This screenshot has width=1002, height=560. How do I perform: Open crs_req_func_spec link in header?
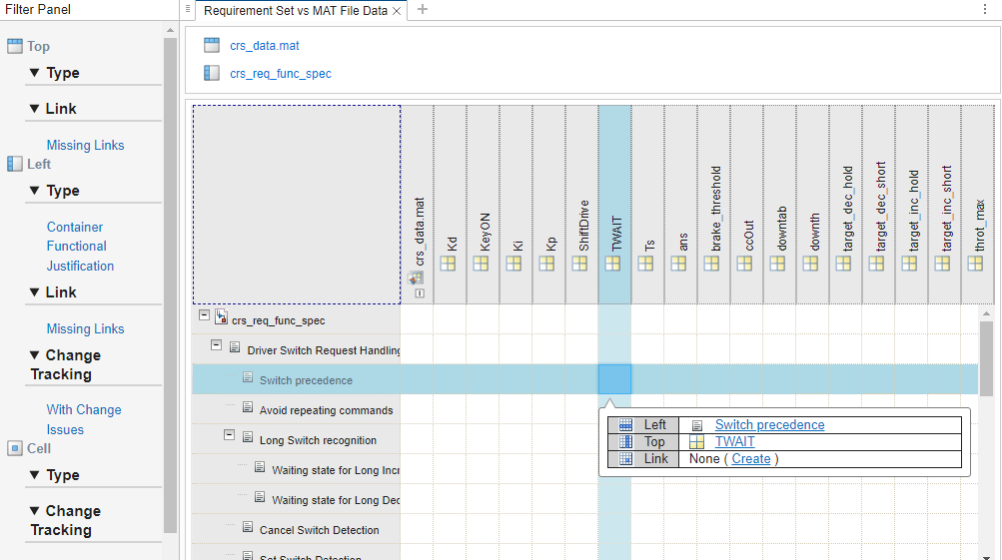(x=281, y=74)
